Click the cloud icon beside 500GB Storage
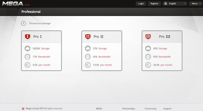This screenshot has width=203, height=111. click(x=28, y=48)
